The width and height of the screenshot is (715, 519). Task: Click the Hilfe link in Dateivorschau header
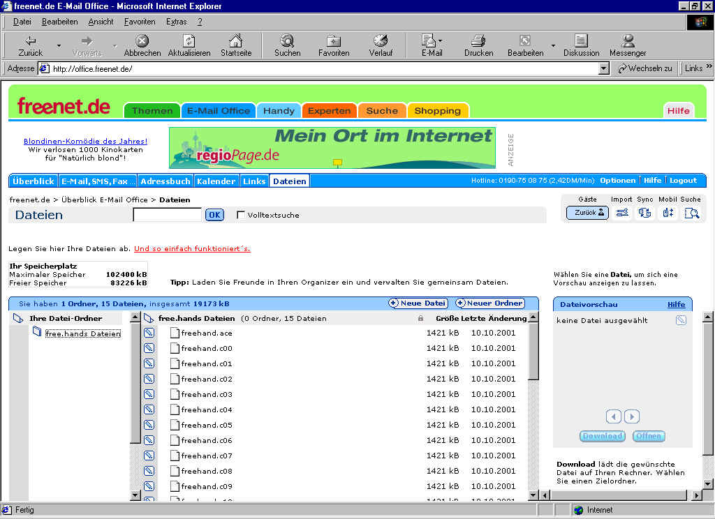pyautogui.click(x=676, y=304)
